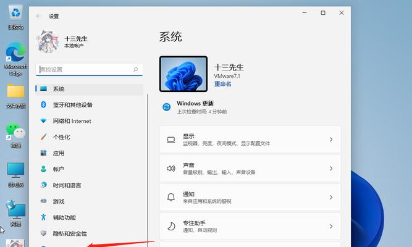Click the gaming controller icon
This screenshot has width=412, height=247.
(43, 201)
